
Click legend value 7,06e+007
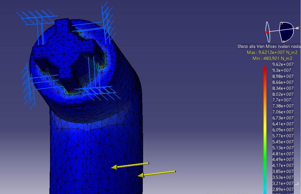[283, 112]
